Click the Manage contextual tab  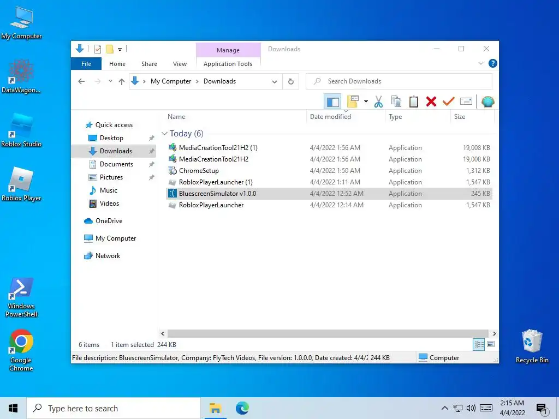(x=228, y=50)
